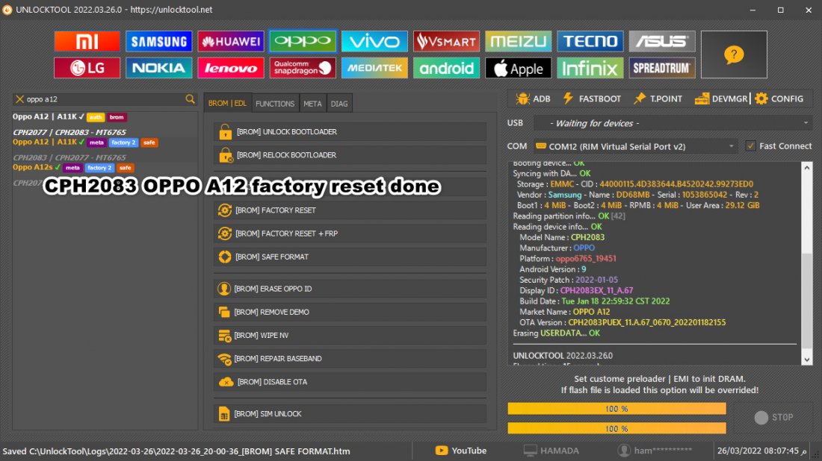Switch to the FUNCTIONS tab
The image size is (822, 461).
coord(275,104)
